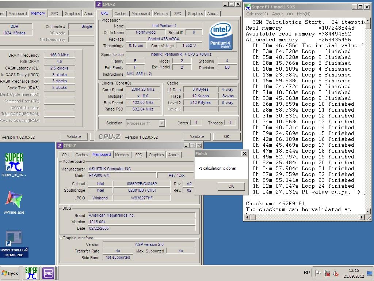Click the show desktop icon by the clock
Screen dimensions: 374x281
[x=370, y=273]
